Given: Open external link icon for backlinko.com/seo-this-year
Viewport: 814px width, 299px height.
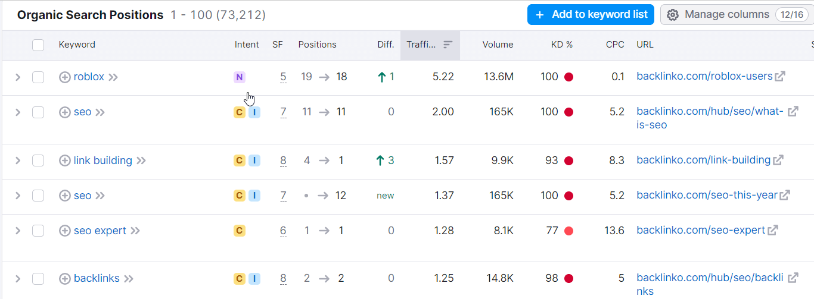Looking at the screenshot, I should (x=785, y=195).
